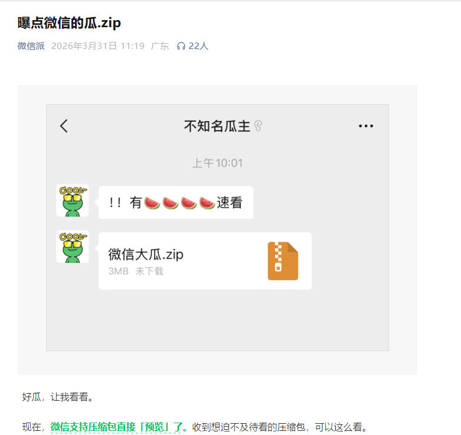Click the 速看 text message bubble
Image resolution: width=461 pixels, height=435 pixels.
point(176,203)
